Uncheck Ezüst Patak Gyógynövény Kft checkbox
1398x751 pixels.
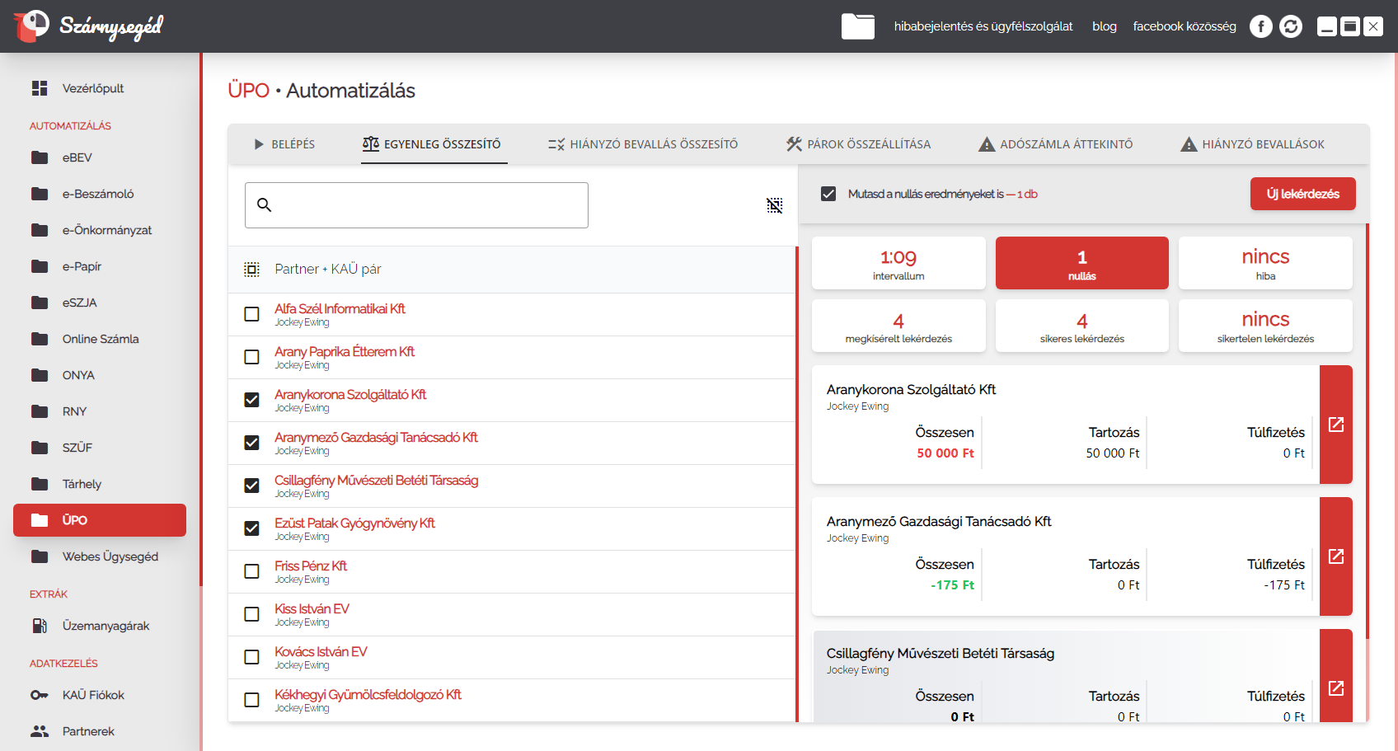[x=252, y=528]
